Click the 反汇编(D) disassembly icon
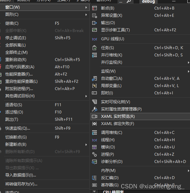The image size is (190, 193). [x=95, y=178]
